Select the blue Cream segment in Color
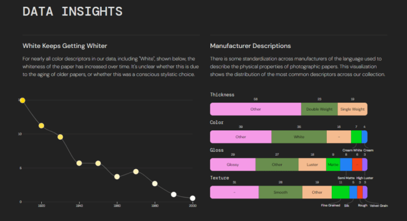 [x=365, y=136]
